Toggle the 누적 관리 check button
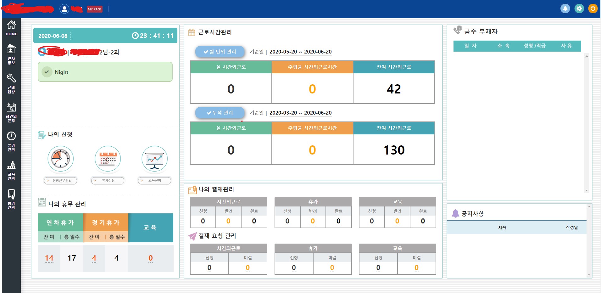Image resolution: width=601 pixels, height=293 pixels. click(220, 113)
